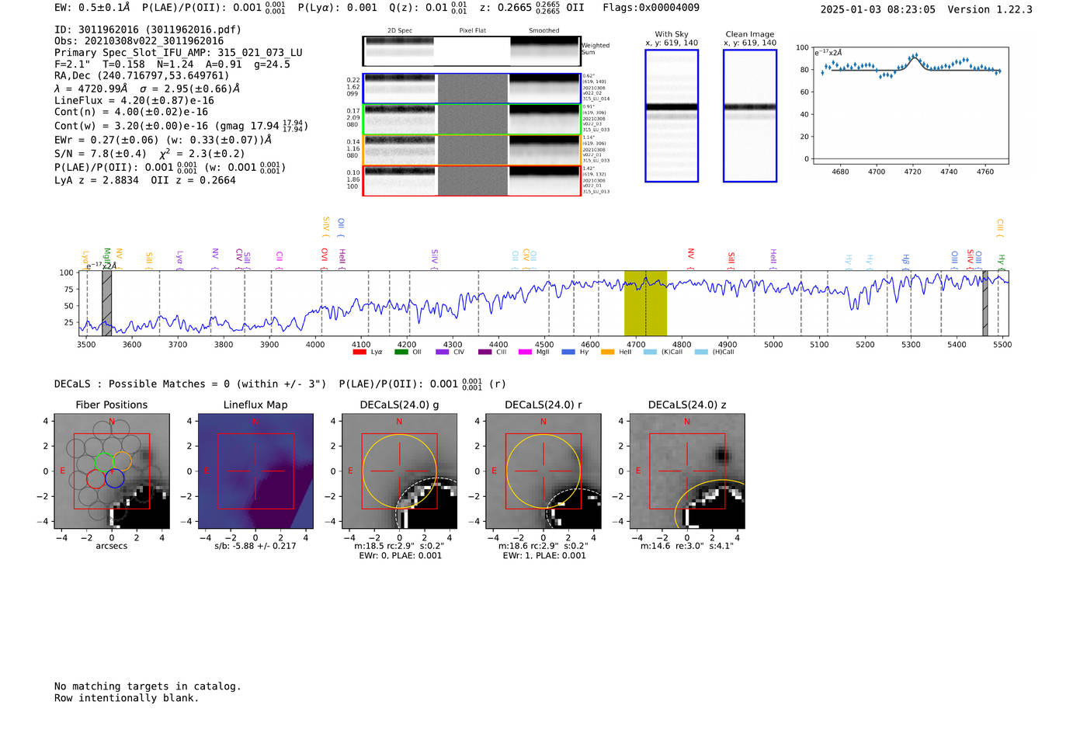Click 'No matching targets in catalog.' text

148,686
